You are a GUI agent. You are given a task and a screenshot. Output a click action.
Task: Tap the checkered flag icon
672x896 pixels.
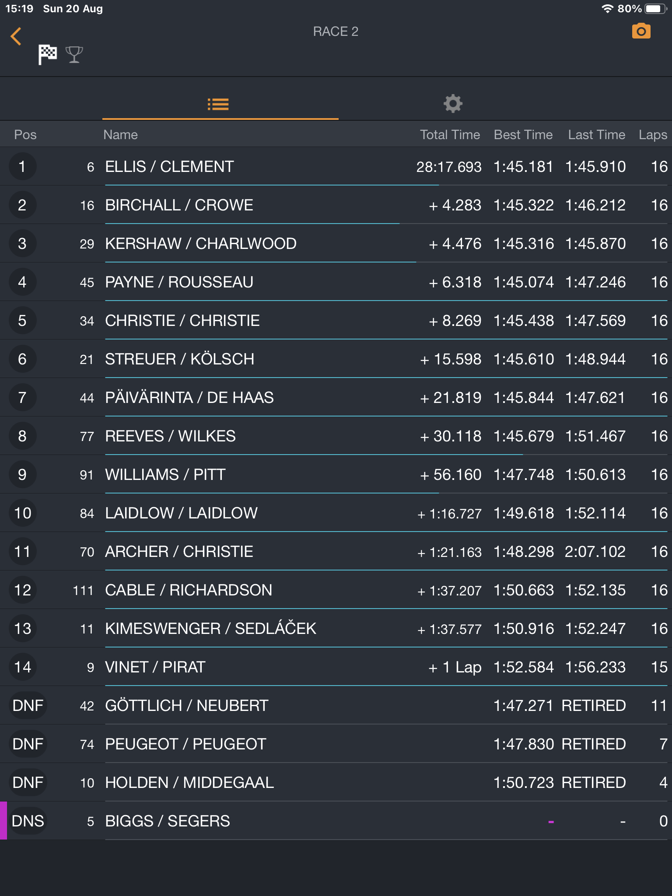pos(48,54)
